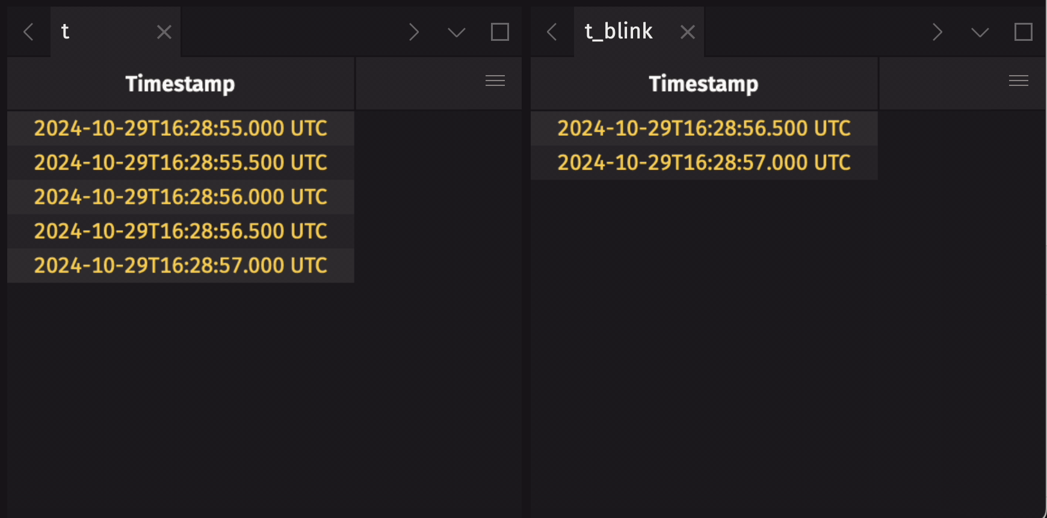Close the t tab

point(164,32)
